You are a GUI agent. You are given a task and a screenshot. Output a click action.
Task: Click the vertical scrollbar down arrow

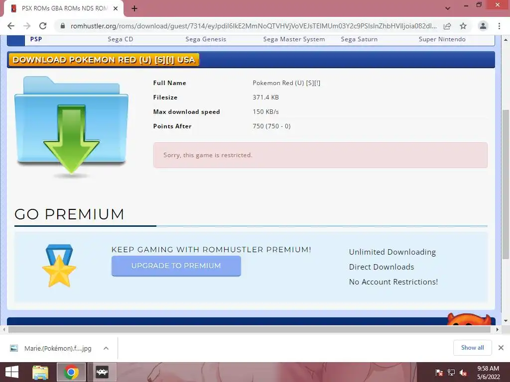click(x=506, y=321)
